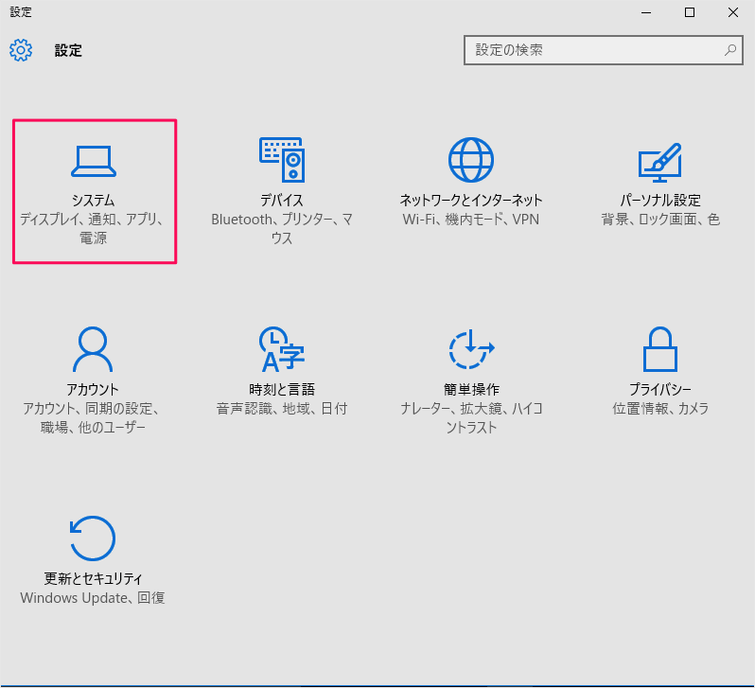Screen dimensions: 755x688
Task: Select the 簡単操作 label text
Action: (x=471, y=389)
